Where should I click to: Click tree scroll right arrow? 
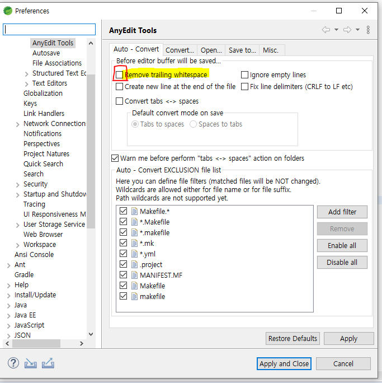click(x=82, y=343)
